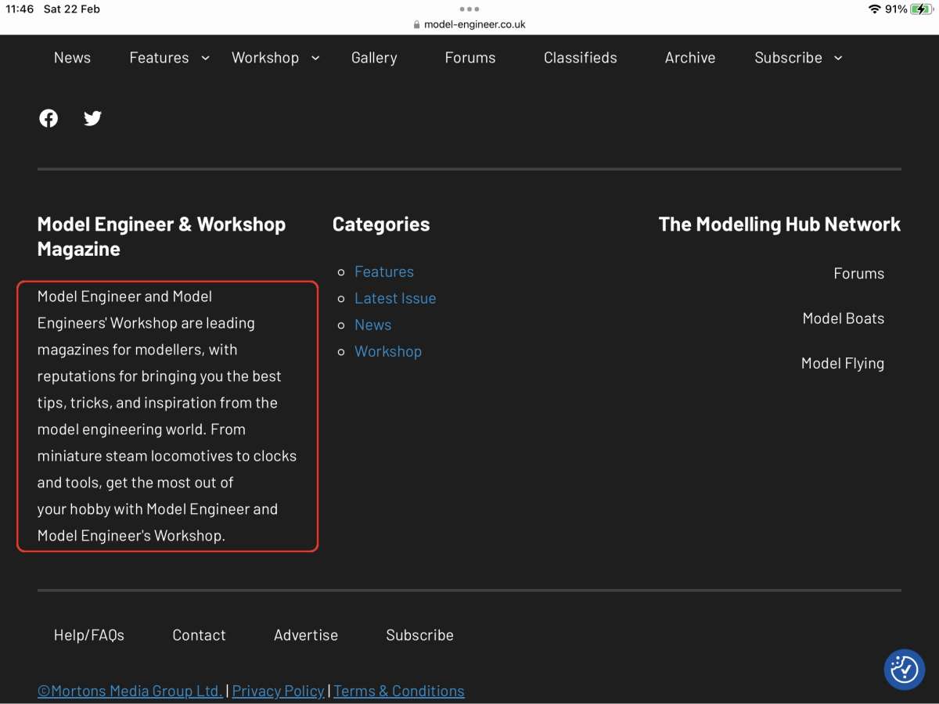Image resolution: width=939 pixels, height=704 pixels.
Task: Tap the padlock icon beside model-engineer.co.uk
Action: pos(417,24)
